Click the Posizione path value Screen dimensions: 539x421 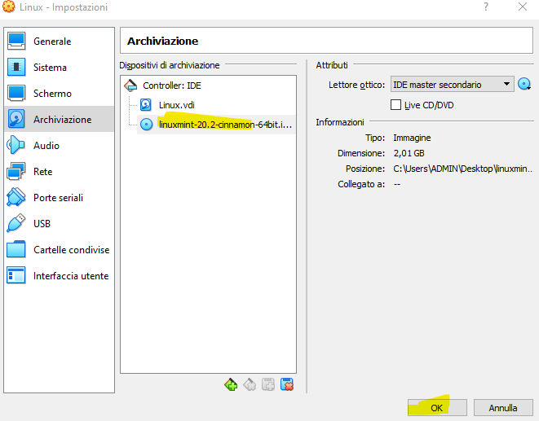pos(462,169)
